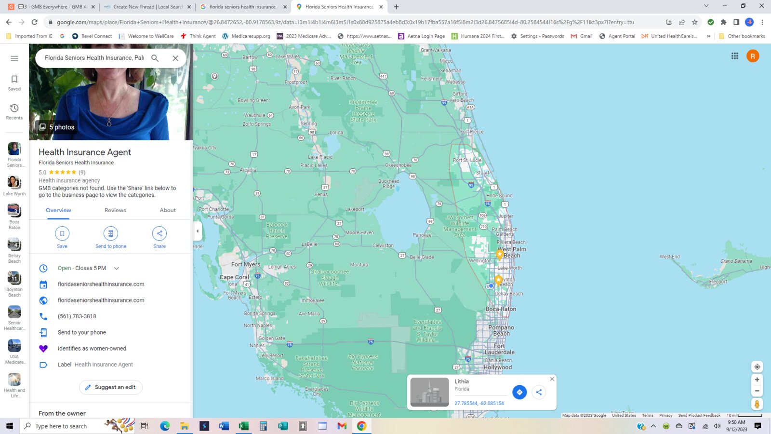
Task: Click the address bar URL
Action: pos(345,22)
